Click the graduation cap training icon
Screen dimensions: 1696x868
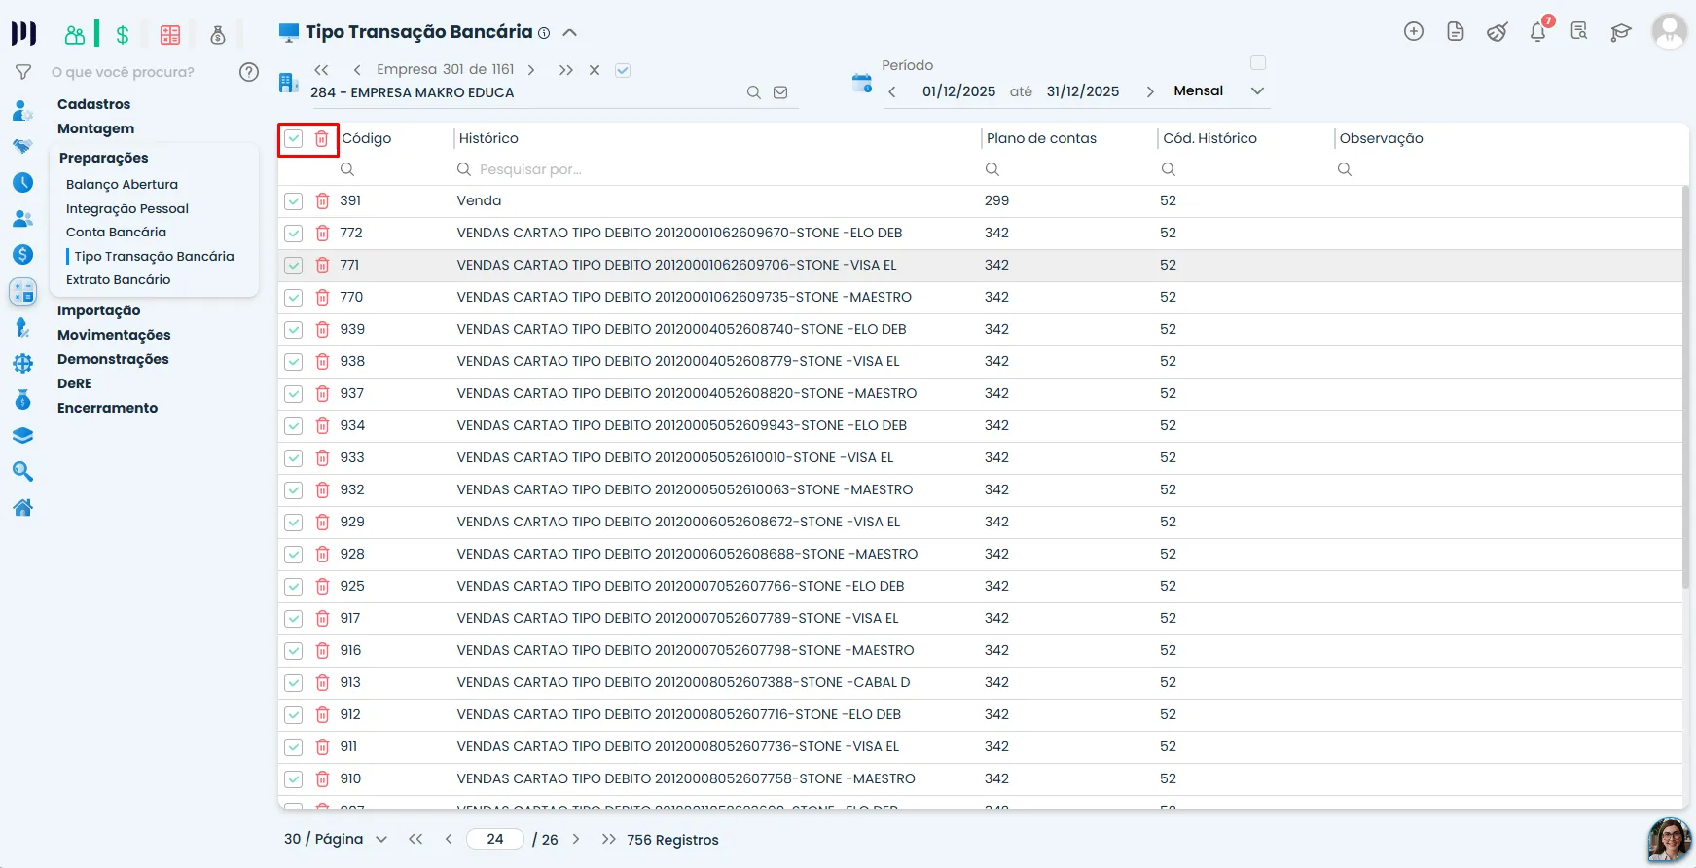1620,32
